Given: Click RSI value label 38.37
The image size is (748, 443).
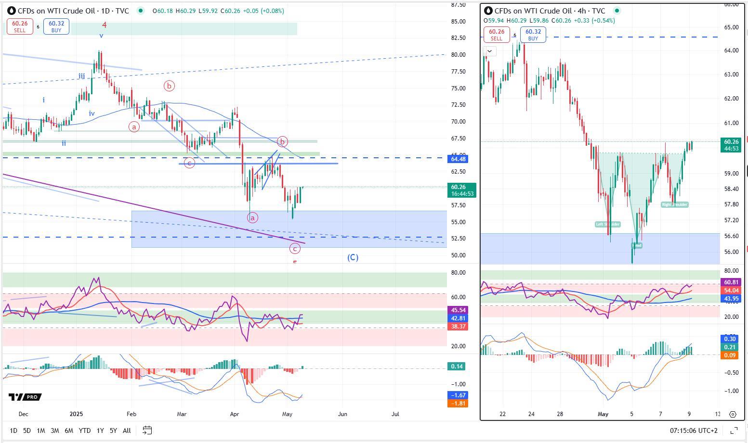Looking at the screenshot, I should pyautogui.click(x=458, y=327).
